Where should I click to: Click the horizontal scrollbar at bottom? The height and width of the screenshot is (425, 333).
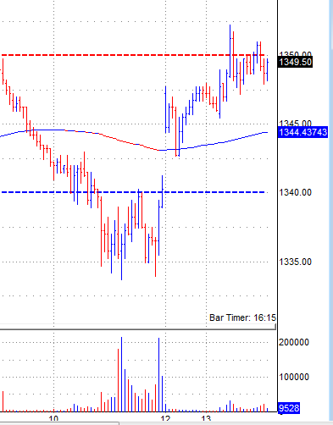59,423
